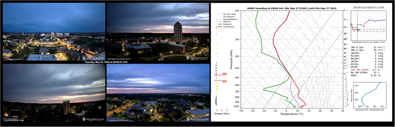Select the bottom-right sunrise campus webcam view
395x127 pixels.
[158, 93]
